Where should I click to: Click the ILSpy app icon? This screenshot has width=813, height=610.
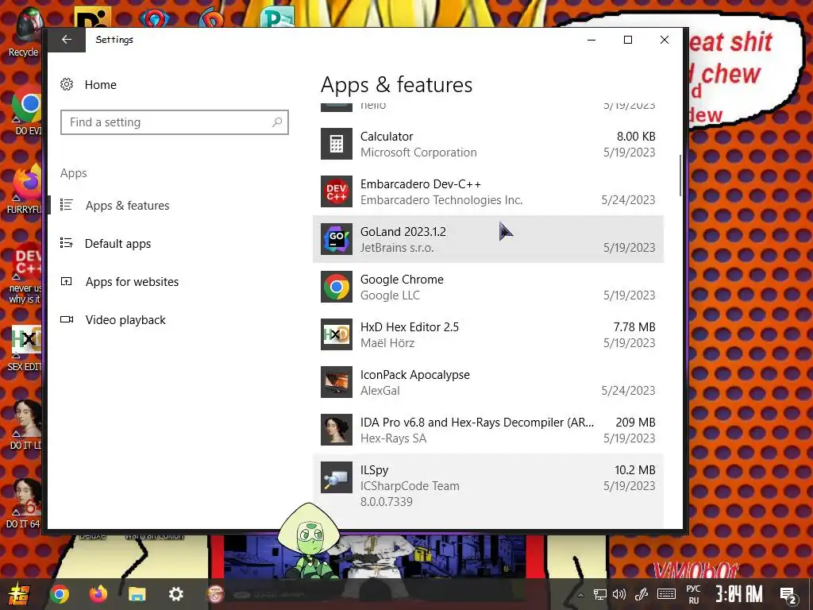pyautogui.click(x=337, y=477)
